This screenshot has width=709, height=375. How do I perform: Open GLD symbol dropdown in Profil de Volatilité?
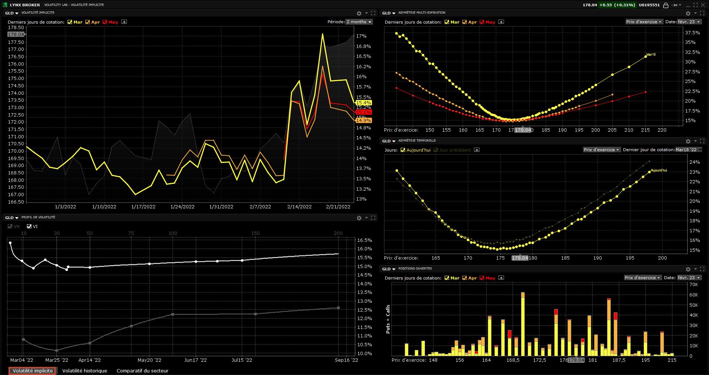point(12,218)
